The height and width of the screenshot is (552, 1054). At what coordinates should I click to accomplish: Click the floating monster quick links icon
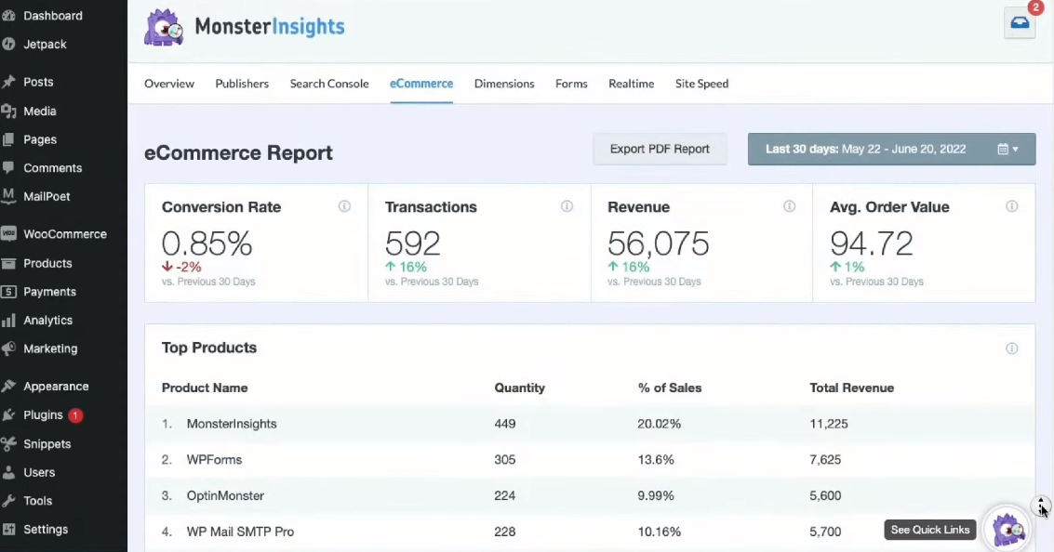[x=1008, y=530]
